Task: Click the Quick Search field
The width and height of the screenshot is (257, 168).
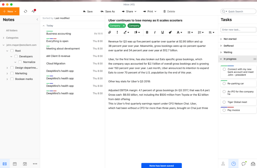Action: [238, 11]
